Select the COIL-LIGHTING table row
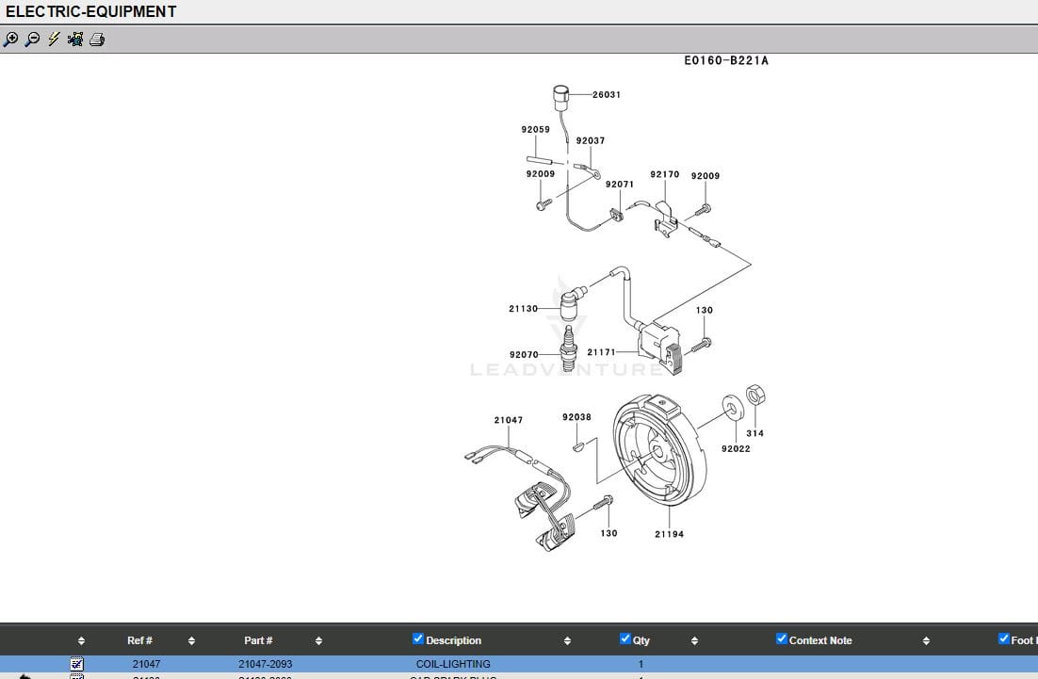1038x679 pixels. (x=453, y=664)
